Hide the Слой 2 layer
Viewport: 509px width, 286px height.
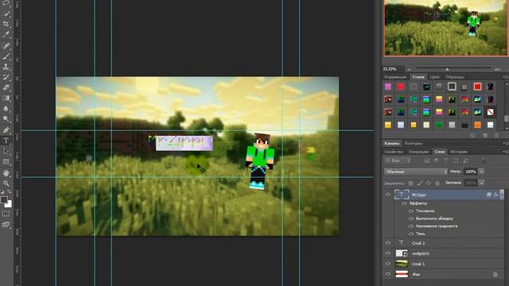click(x=387, y=243)
